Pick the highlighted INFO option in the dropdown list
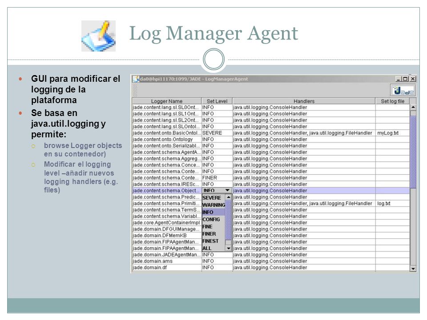 [x=213, y=212]
